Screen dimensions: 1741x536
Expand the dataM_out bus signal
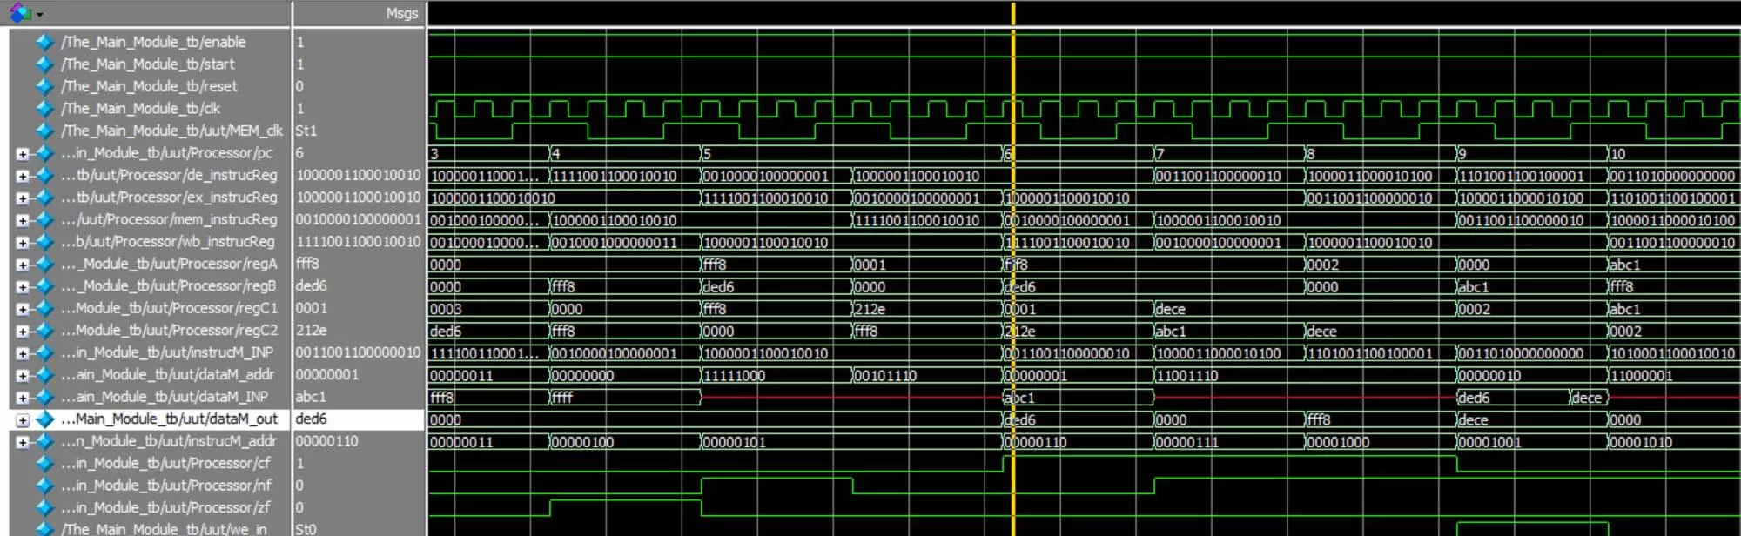[23, 420]
